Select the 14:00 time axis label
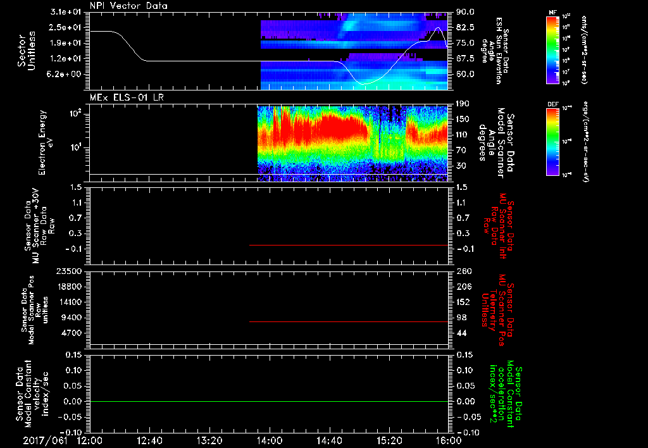 click(269, 440)
